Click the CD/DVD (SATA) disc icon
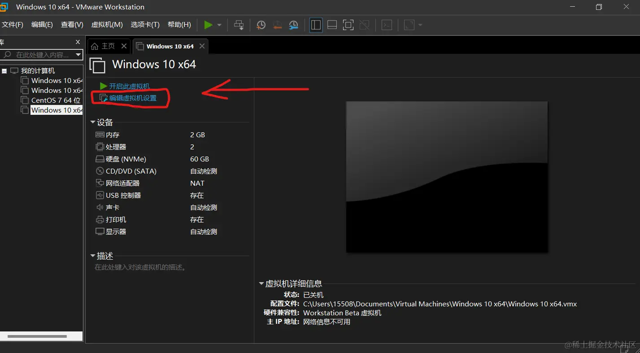The height and width of the screenshot is (353, 640). (x=100, y=171)
